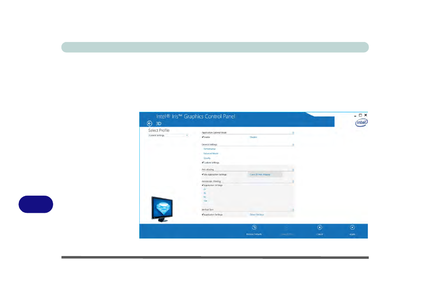Screen dimensions: 430x303
Task: Select Driver Settings for Vertical Sync
Action: tap(256, 215)
